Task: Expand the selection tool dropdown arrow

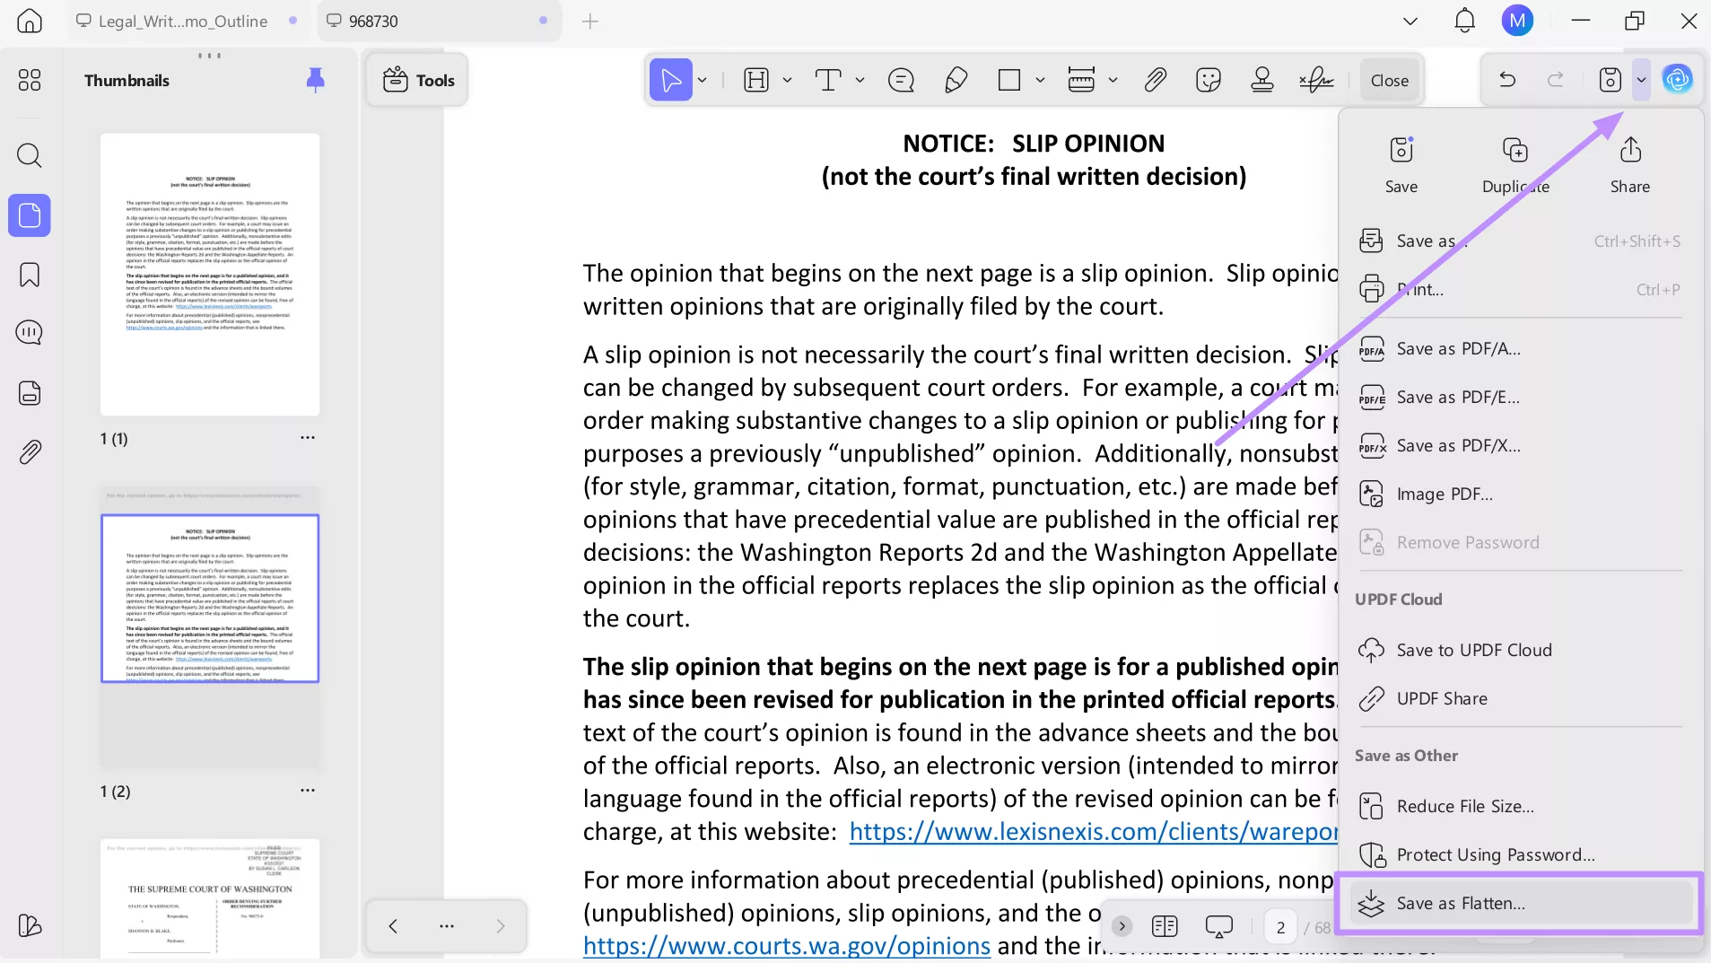Action: 703,80
